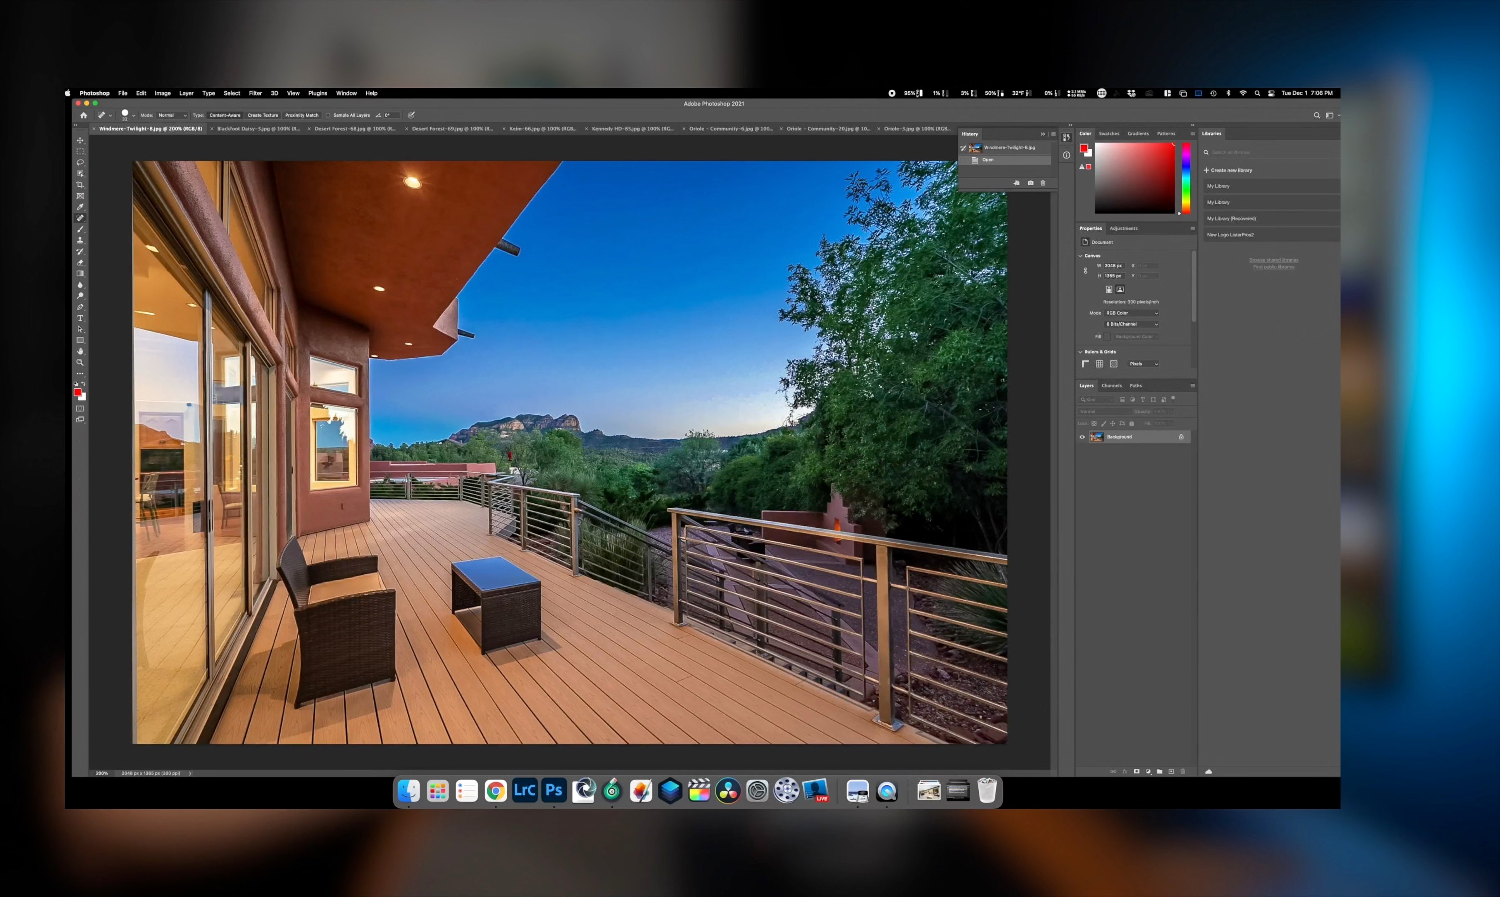Switch to Blackfoot Daisy-3.jpg document tab
Image resolution: width=1500 pixels, height=897 pixels.
click(x=258, y=129)
